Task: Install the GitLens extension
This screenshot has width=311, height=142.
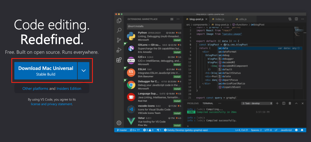Action: pos(177,52)
